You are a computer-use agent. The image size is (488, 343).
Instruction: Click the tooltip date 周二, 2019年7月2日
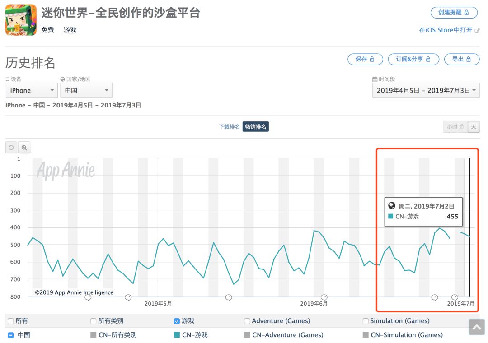(x=426, y=206)
